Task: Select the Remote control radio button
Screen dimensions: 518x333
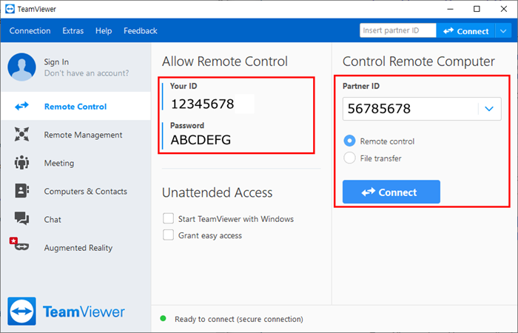Action: point(349,141)
